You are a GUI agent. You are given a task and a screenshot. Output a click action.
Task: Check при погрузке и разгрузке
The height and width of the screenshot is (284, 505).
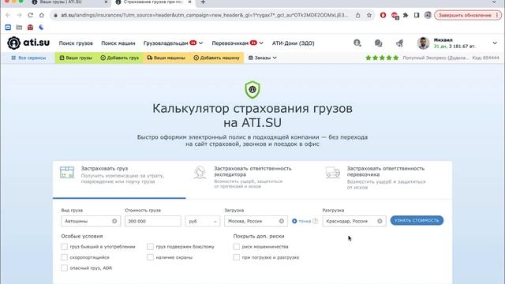click(x=237, y=257)
